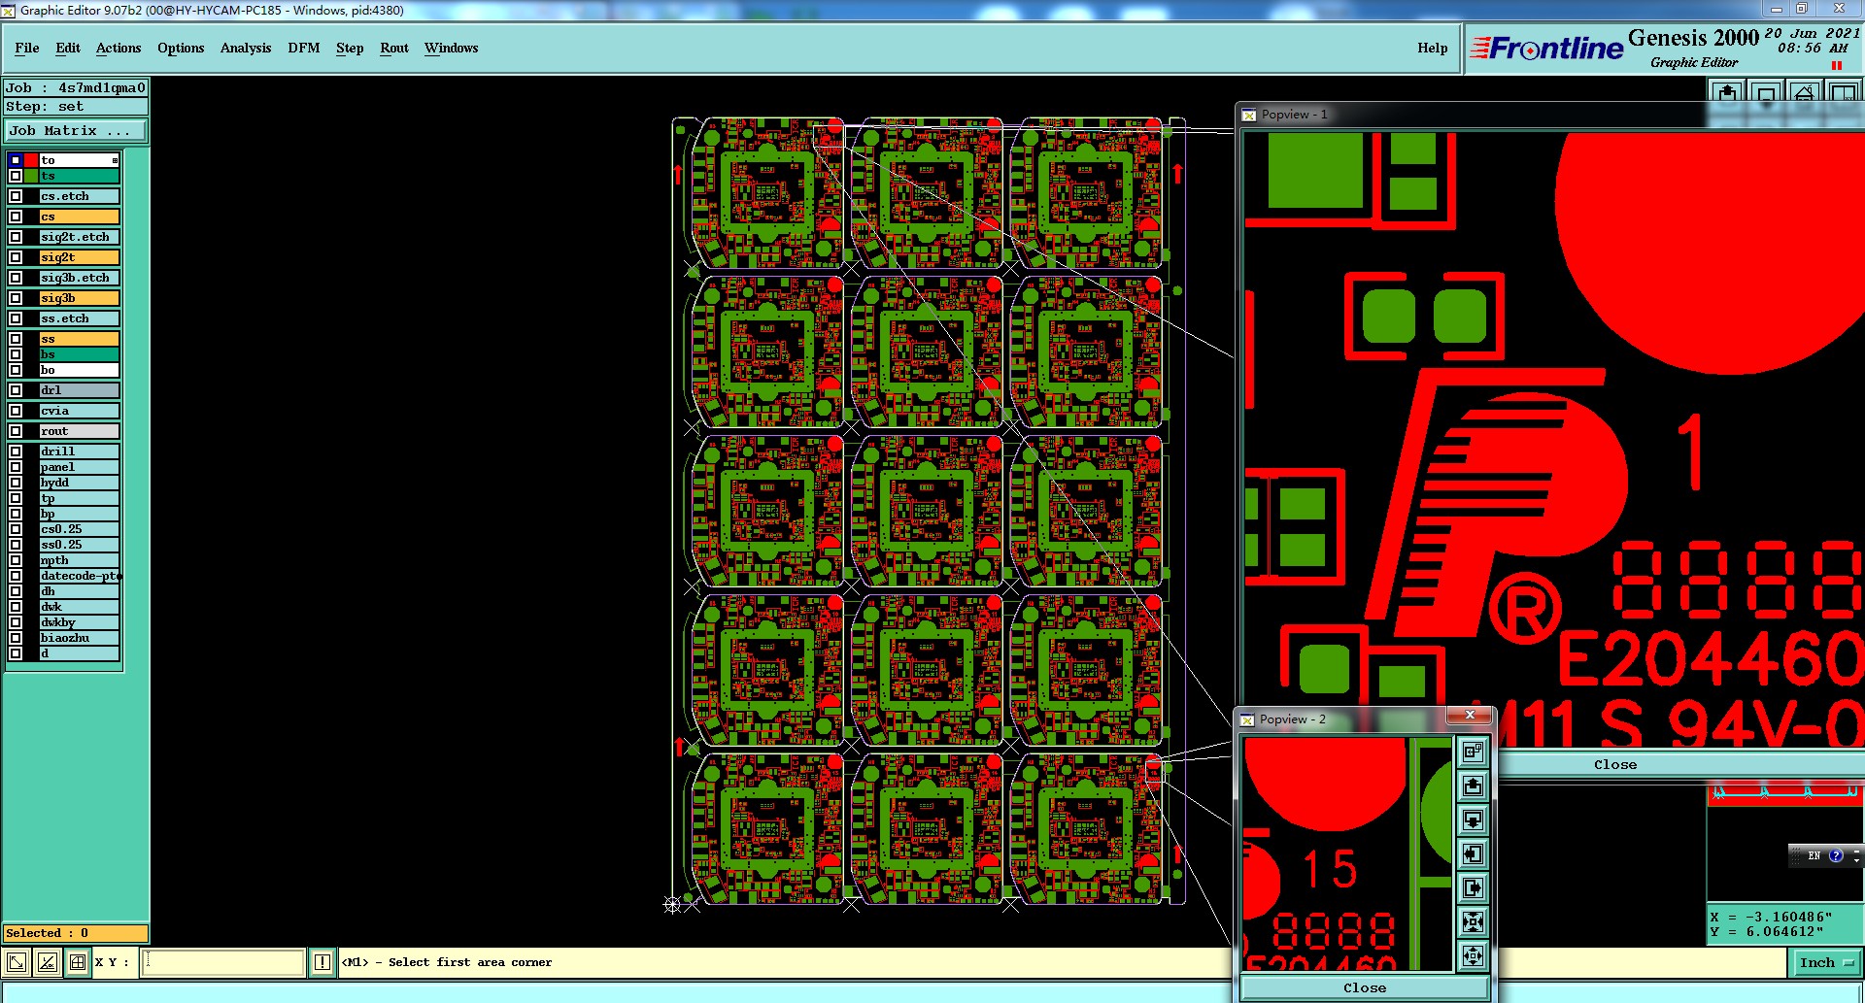
Task: Click Close button at bottom of Popview 2
Action: 1365,987
